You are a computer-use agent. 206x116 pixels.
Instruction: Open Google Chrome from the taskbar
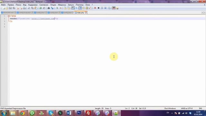coord(23,113)
